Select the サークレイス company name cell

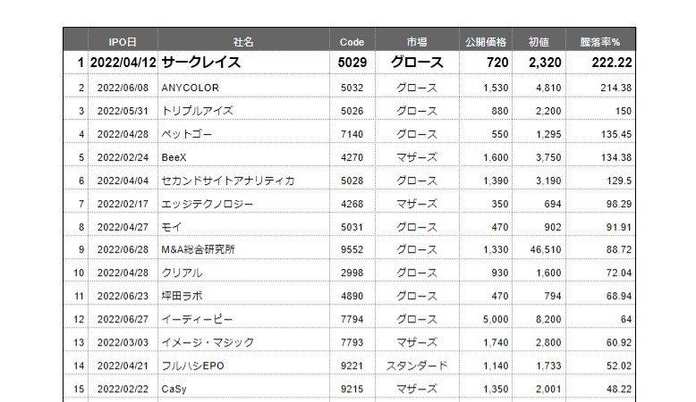(x=243, y=63)
